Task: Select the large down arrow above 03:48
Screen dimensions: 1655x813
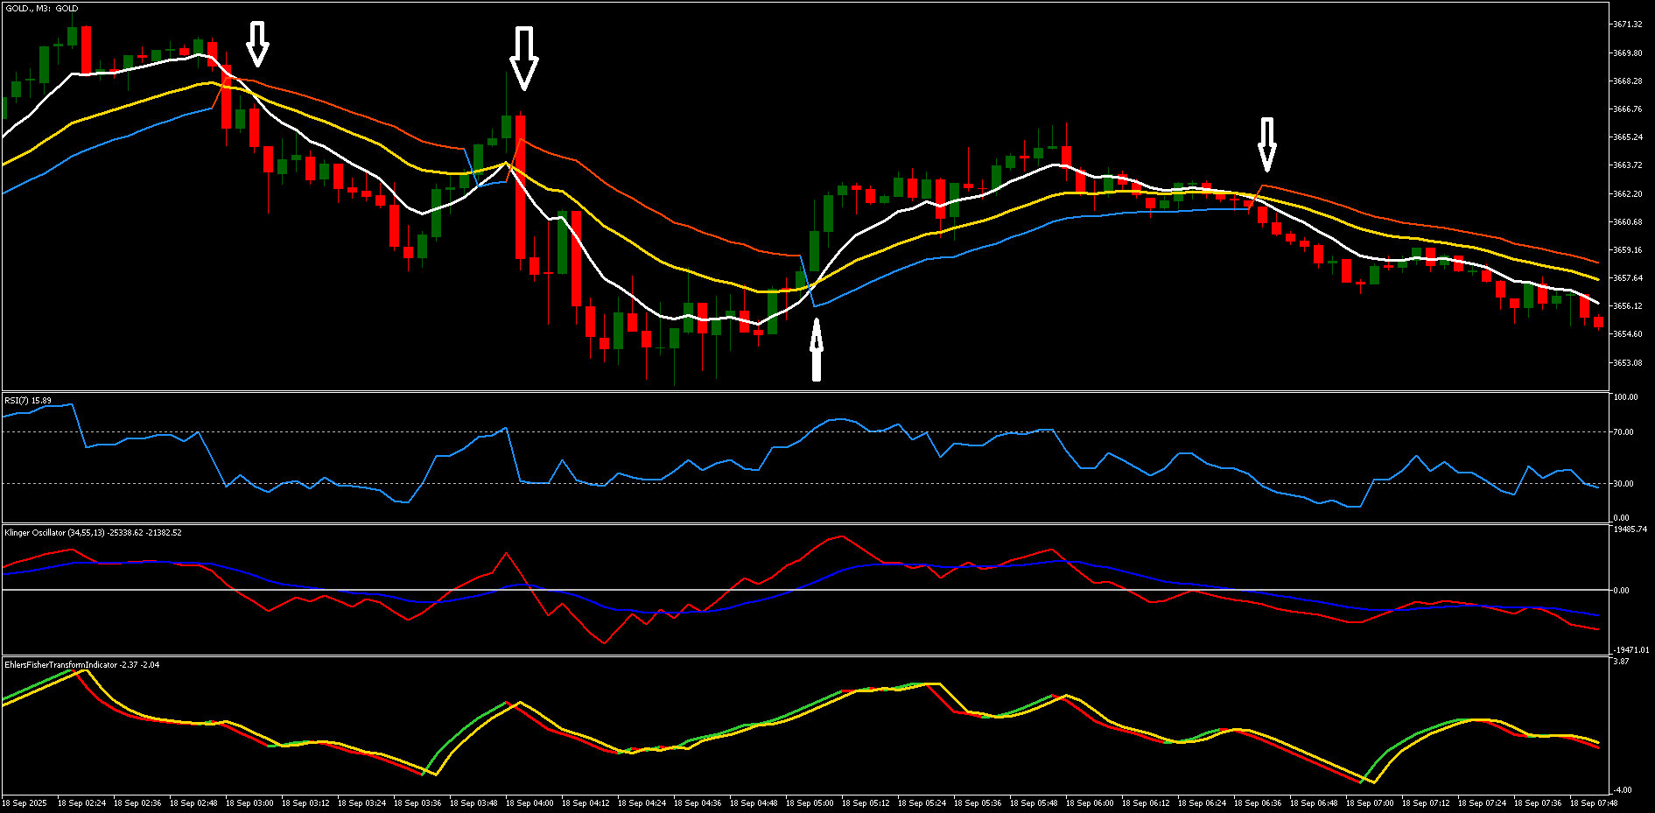Action: 526,57
